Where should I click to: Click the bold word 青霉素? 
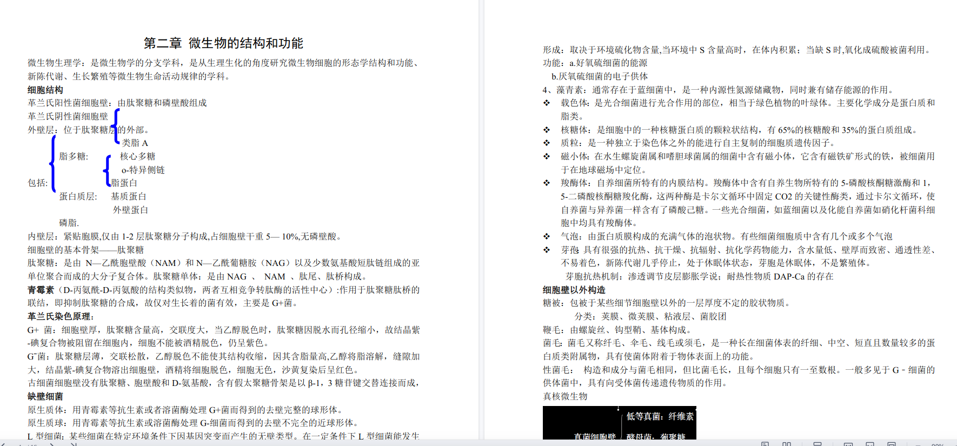click(41, 290)
